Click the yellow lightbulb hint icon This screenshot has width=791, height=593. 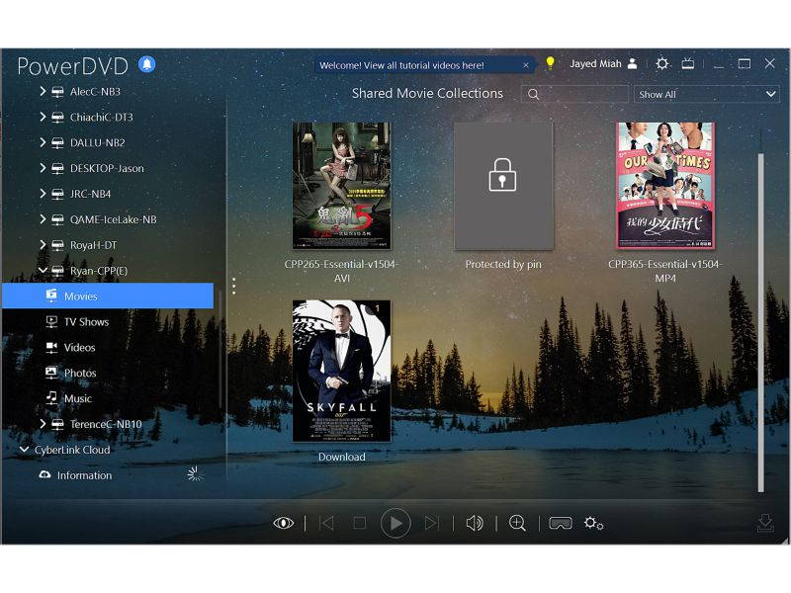pos(550,61)
